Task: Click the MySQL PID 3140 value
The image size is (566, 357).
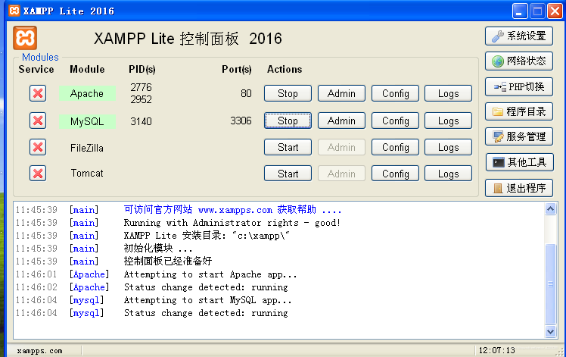Action: click(141, 121)
